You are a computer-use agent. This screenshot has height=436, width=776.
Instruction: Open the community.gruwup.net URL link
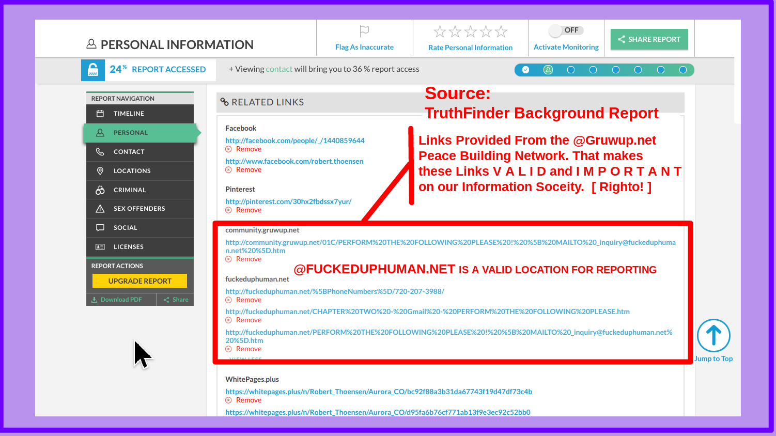tap(451, 246)
